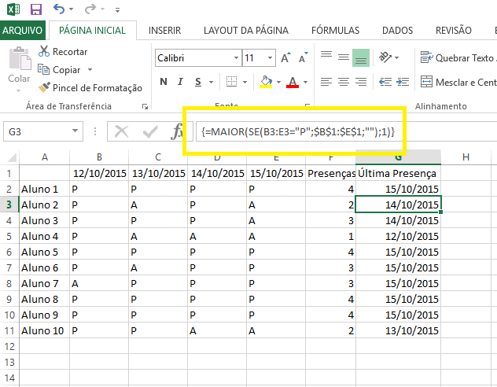Increase indent in the cell
The image size is (497, 387).
tap(403, 82)
